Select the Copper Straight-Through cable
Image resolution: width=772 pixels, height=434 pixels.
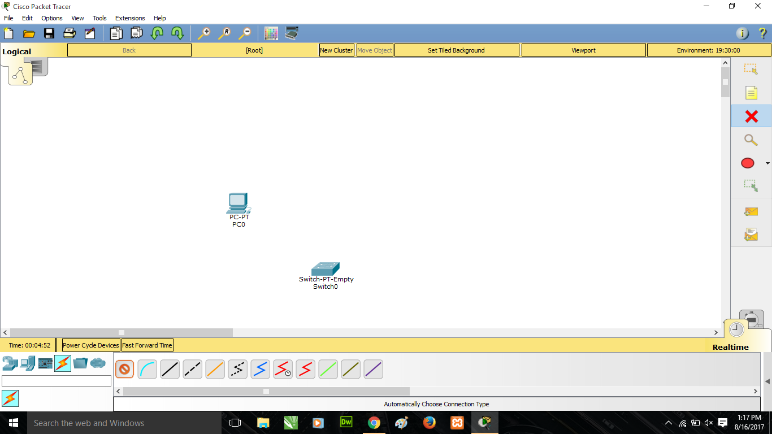(170, 369)
